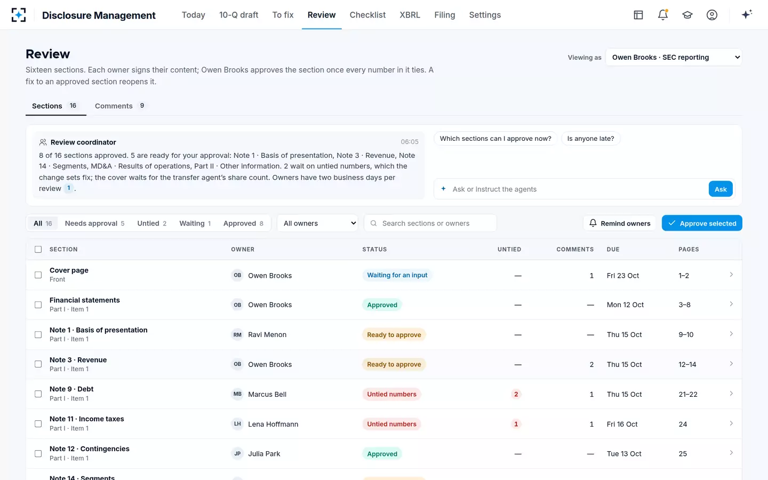Viewport: 768px width, 480px height.
Task: Open the notifications bell
Action: point(663,15)
